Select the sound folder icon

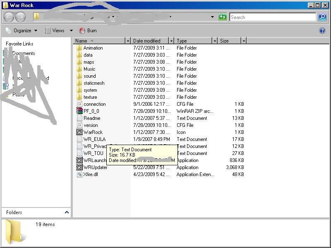79,76
